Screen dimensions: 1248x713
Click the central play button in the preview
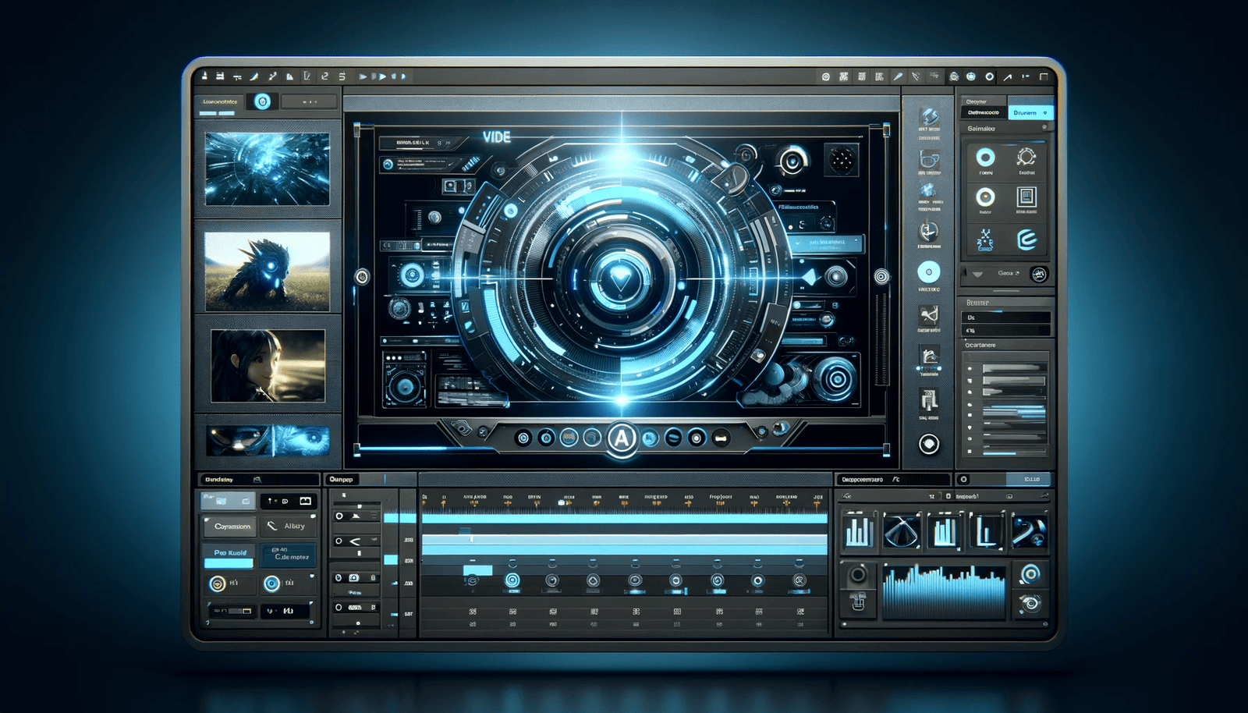pyautogui.click(x=621, y=278)
